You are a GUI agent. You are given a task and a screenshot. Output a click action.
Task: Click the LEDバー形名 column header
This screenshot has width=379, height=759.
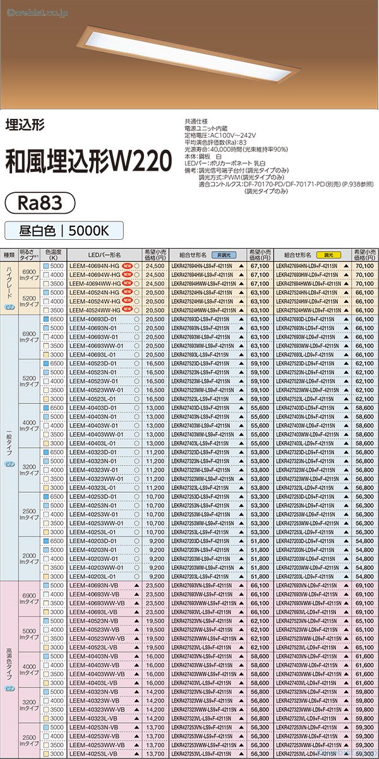pyautogui.click(x=104, y=255)
